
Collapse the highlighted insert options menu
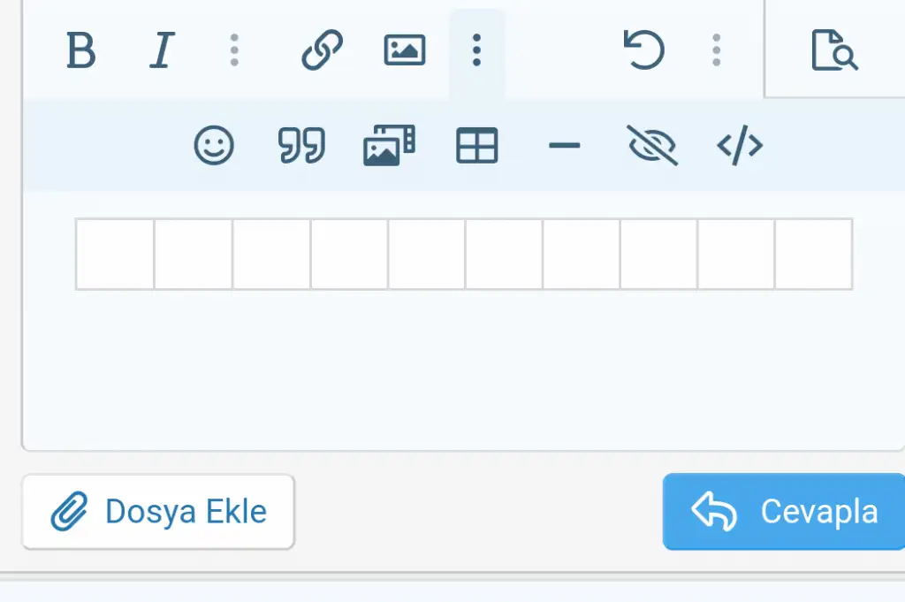(476, 50)
